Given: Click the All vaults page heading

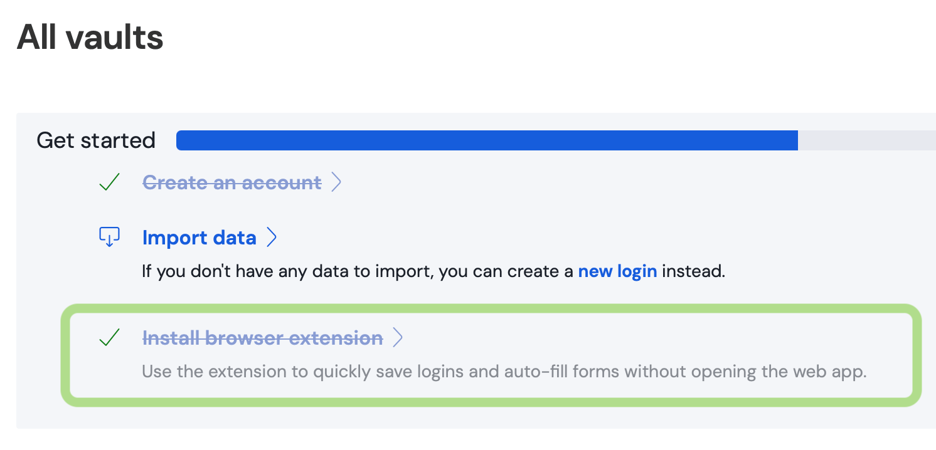Looking at the screenshot, I should (90, 38).
